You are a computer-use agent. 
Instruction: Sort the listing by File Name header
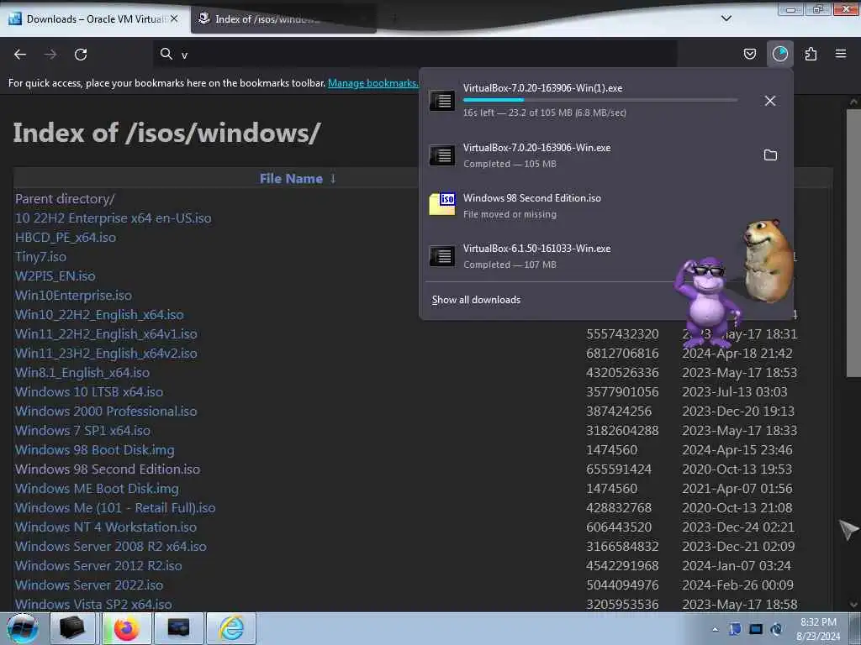[291, 178]
